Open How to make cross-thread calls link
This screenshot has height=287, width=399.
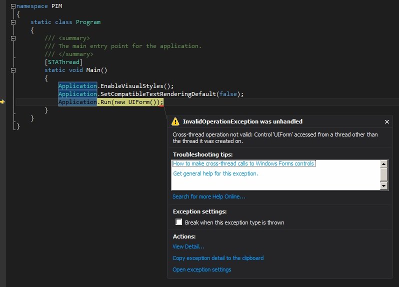pyautogui.click(x=243, y=163)
